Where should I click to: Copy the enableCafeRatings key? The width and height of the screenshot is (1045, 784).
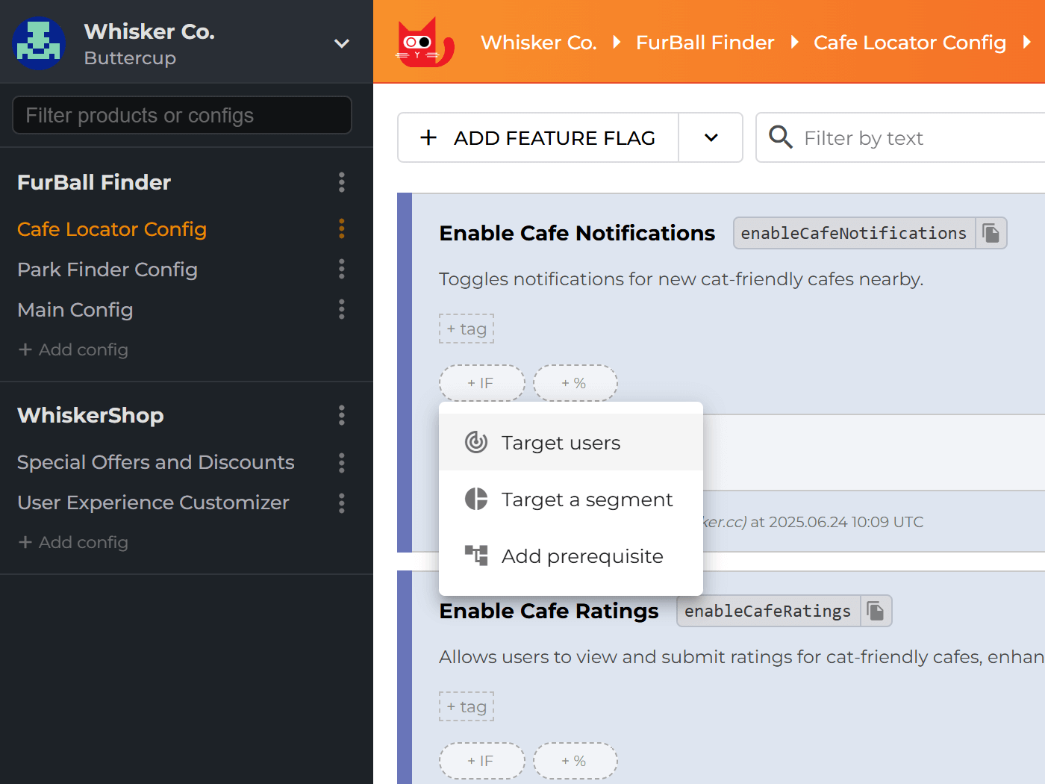tap(876, 612)
